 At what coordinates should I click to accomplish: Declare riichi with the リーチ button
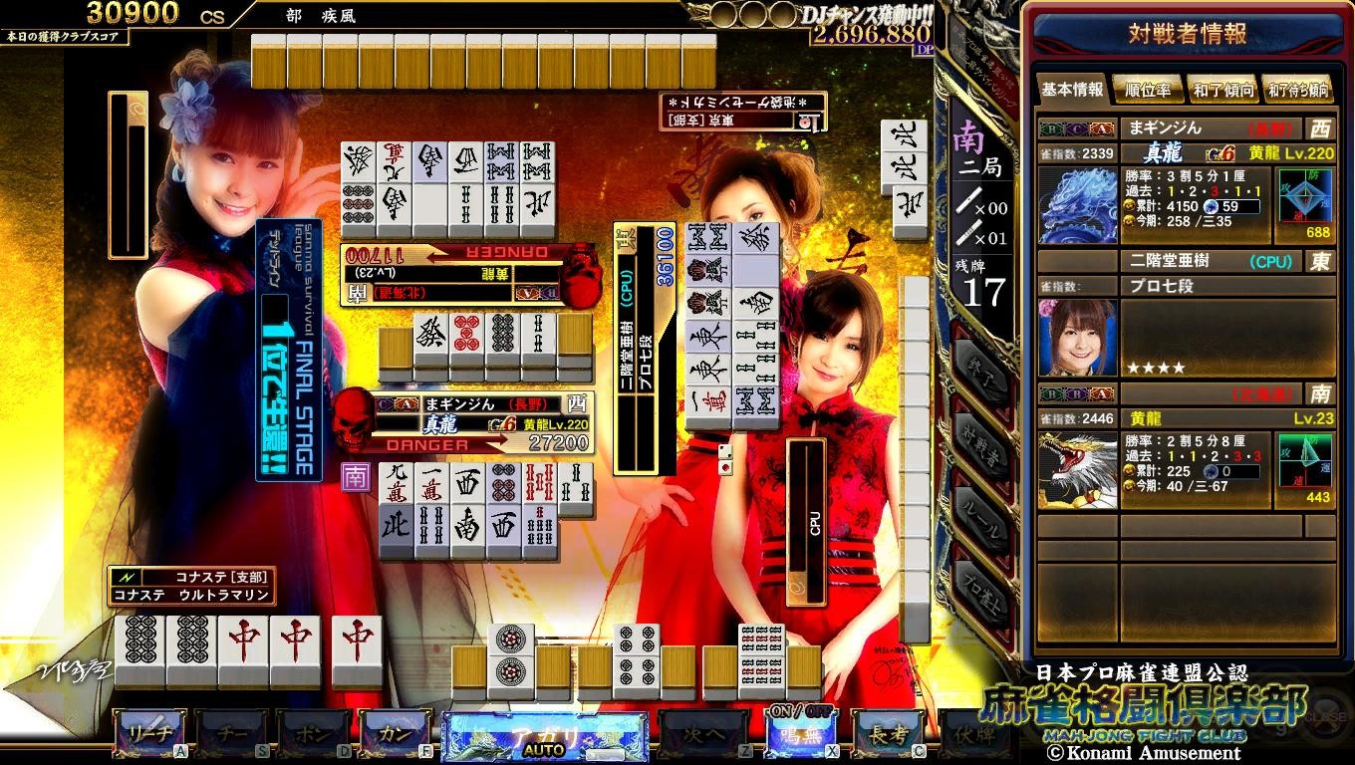150,734
